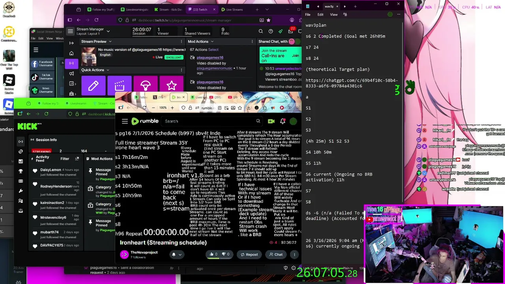505x284 pixels.
Task: Open Twitch green sparkle icon
Action: point(281,31)
